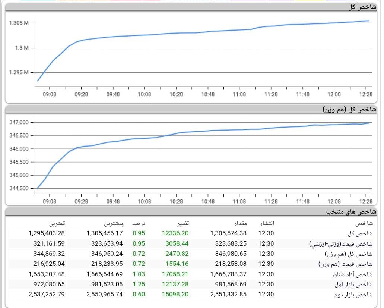384x308 pixels.
Task: Click lowest value 344,869.32
Action: point(49,254)
